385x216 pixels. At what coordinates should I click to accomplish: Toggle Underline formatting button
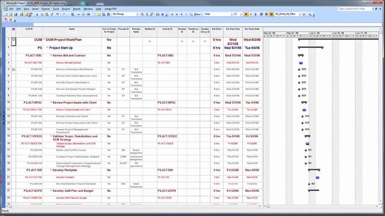(256, 14)
